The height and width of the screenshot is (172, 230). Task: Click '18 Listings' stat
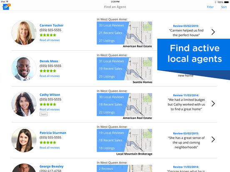(x=107, y=148)
